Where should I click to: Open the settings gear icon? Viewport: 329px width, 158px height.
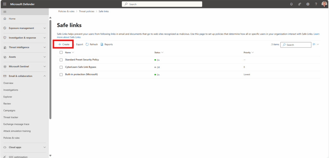click(308, 4)
